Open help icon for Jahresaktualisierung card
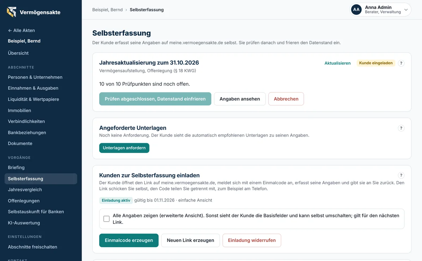 pos(401,63)
